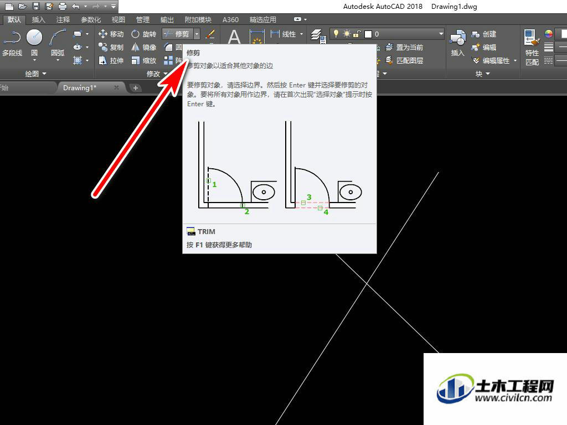Select the Rectangle draw tool icon
This screenshot has width=567, height=425.
pos(78,34)
